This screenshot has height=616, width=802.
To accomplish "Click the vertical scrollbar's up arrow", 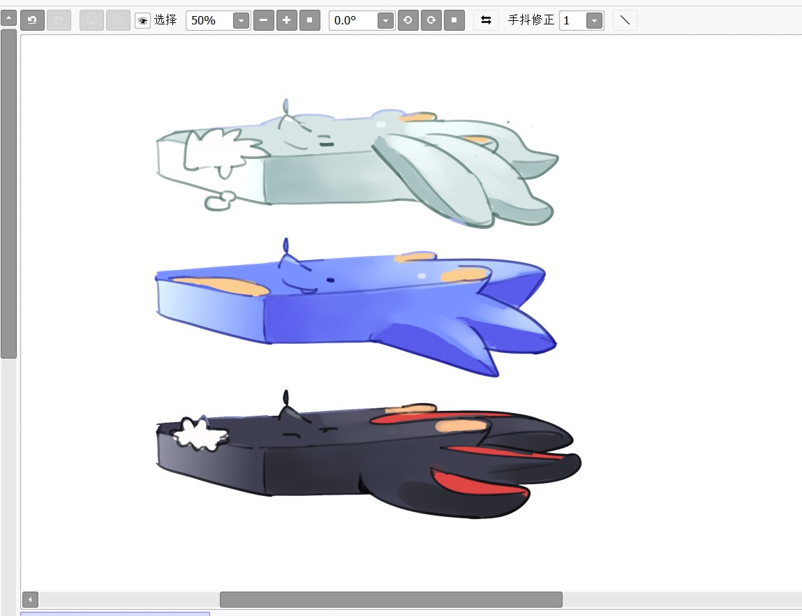I will 8,18.
